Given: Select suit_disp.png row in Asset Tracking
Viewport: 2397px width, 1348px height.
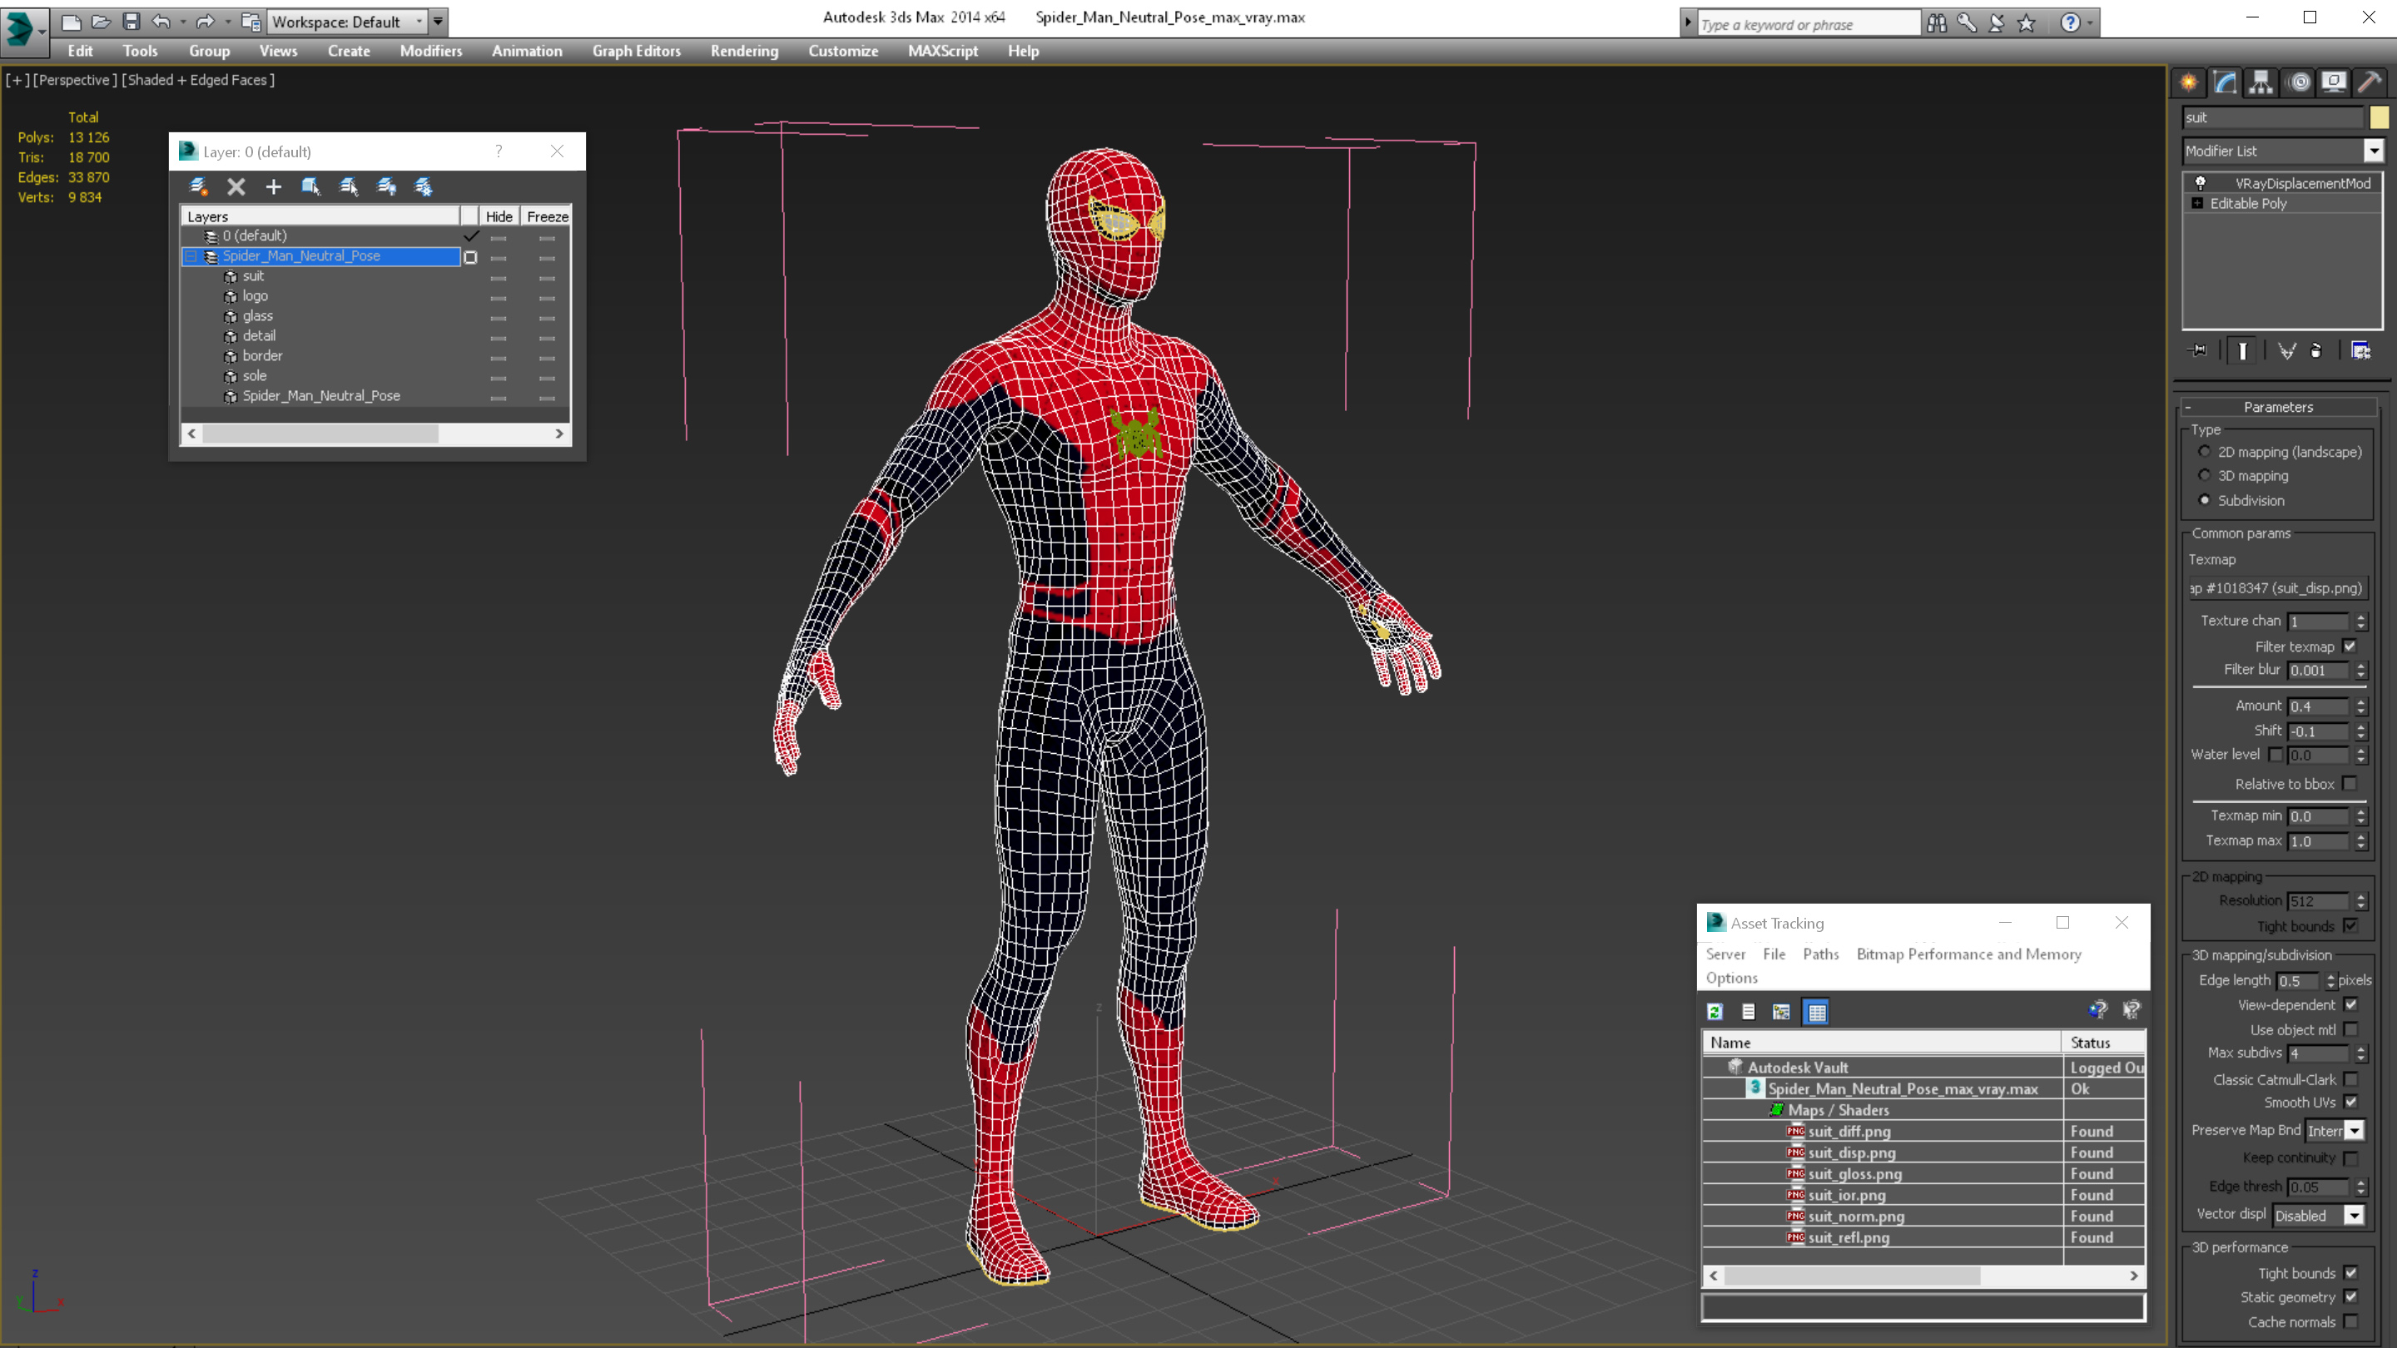Looking at the screenshot, I should [x=1923, y=1152].
